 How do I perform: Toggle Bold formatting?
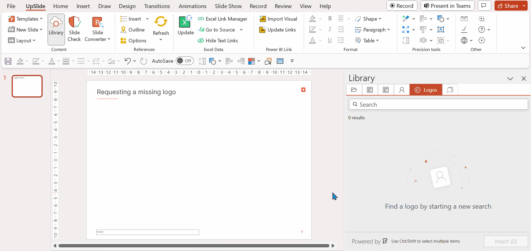[x=330, y=19]
